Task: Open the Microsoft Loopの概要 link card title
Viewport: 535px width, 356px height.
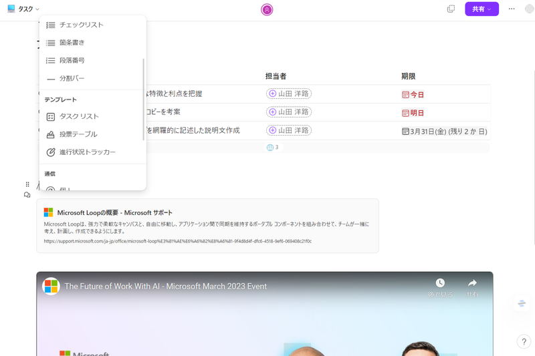Action: tap(114, 212)
